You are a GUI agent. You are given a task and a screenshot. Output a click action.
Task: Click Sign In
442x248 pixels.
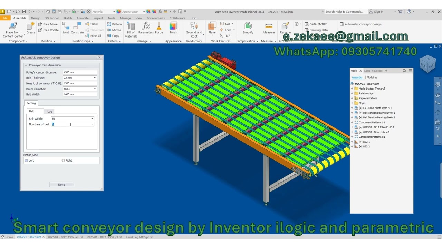pos(376,12)
